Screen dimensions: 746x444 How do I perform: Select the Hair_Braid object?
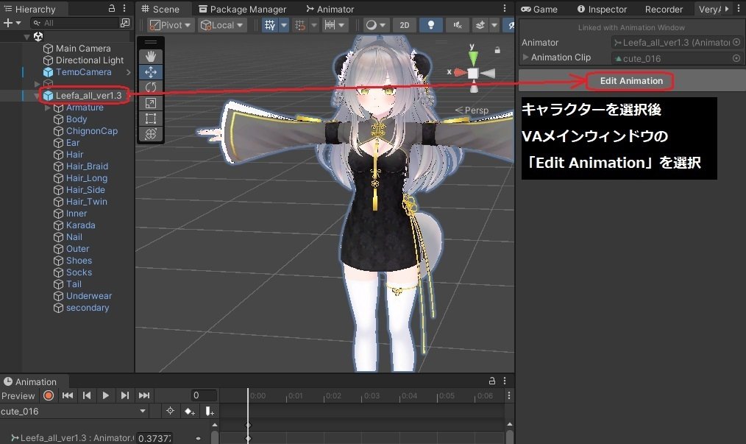87,166
